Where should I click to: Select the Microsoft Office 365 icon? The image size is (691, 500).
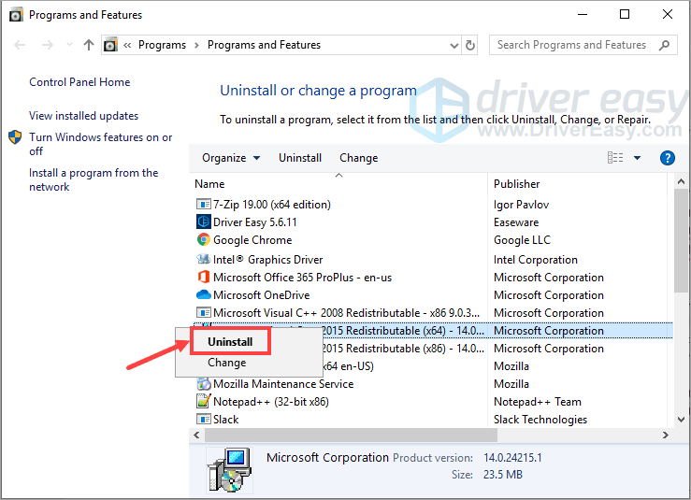(204, 278)
